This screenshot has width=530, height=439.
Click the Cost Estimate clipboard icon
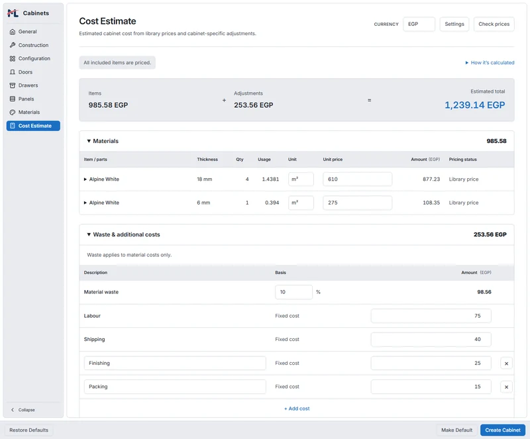13,126
